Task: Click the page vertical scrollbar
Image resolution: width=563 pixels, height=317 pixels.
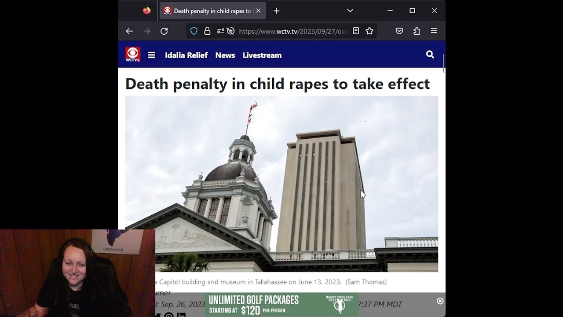Action: [x=444, y=64]
